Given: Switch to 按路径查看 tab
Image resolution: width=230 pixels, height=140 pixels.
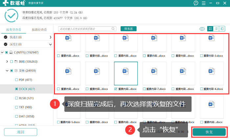Looking at the screenshot, I should click(x=39, y=30).
